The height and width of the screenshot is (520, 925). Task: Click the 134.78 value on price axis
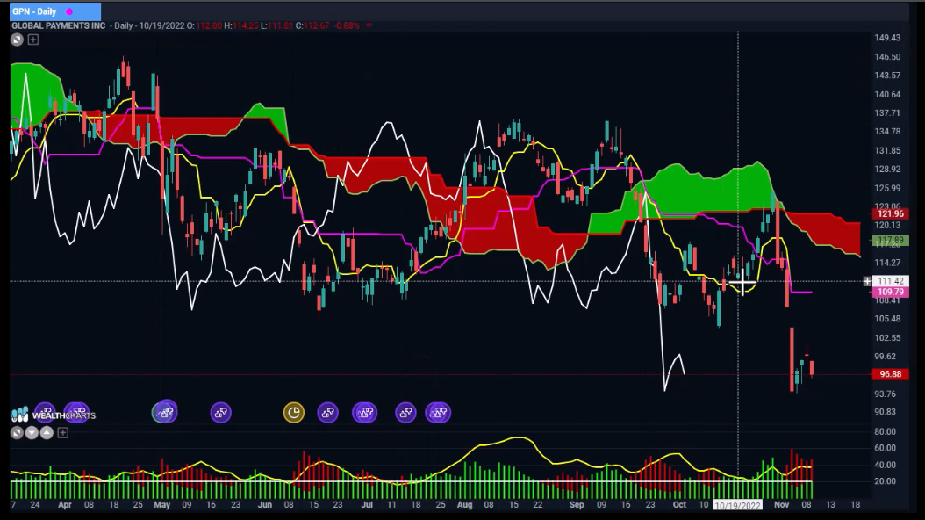[887, 131]
